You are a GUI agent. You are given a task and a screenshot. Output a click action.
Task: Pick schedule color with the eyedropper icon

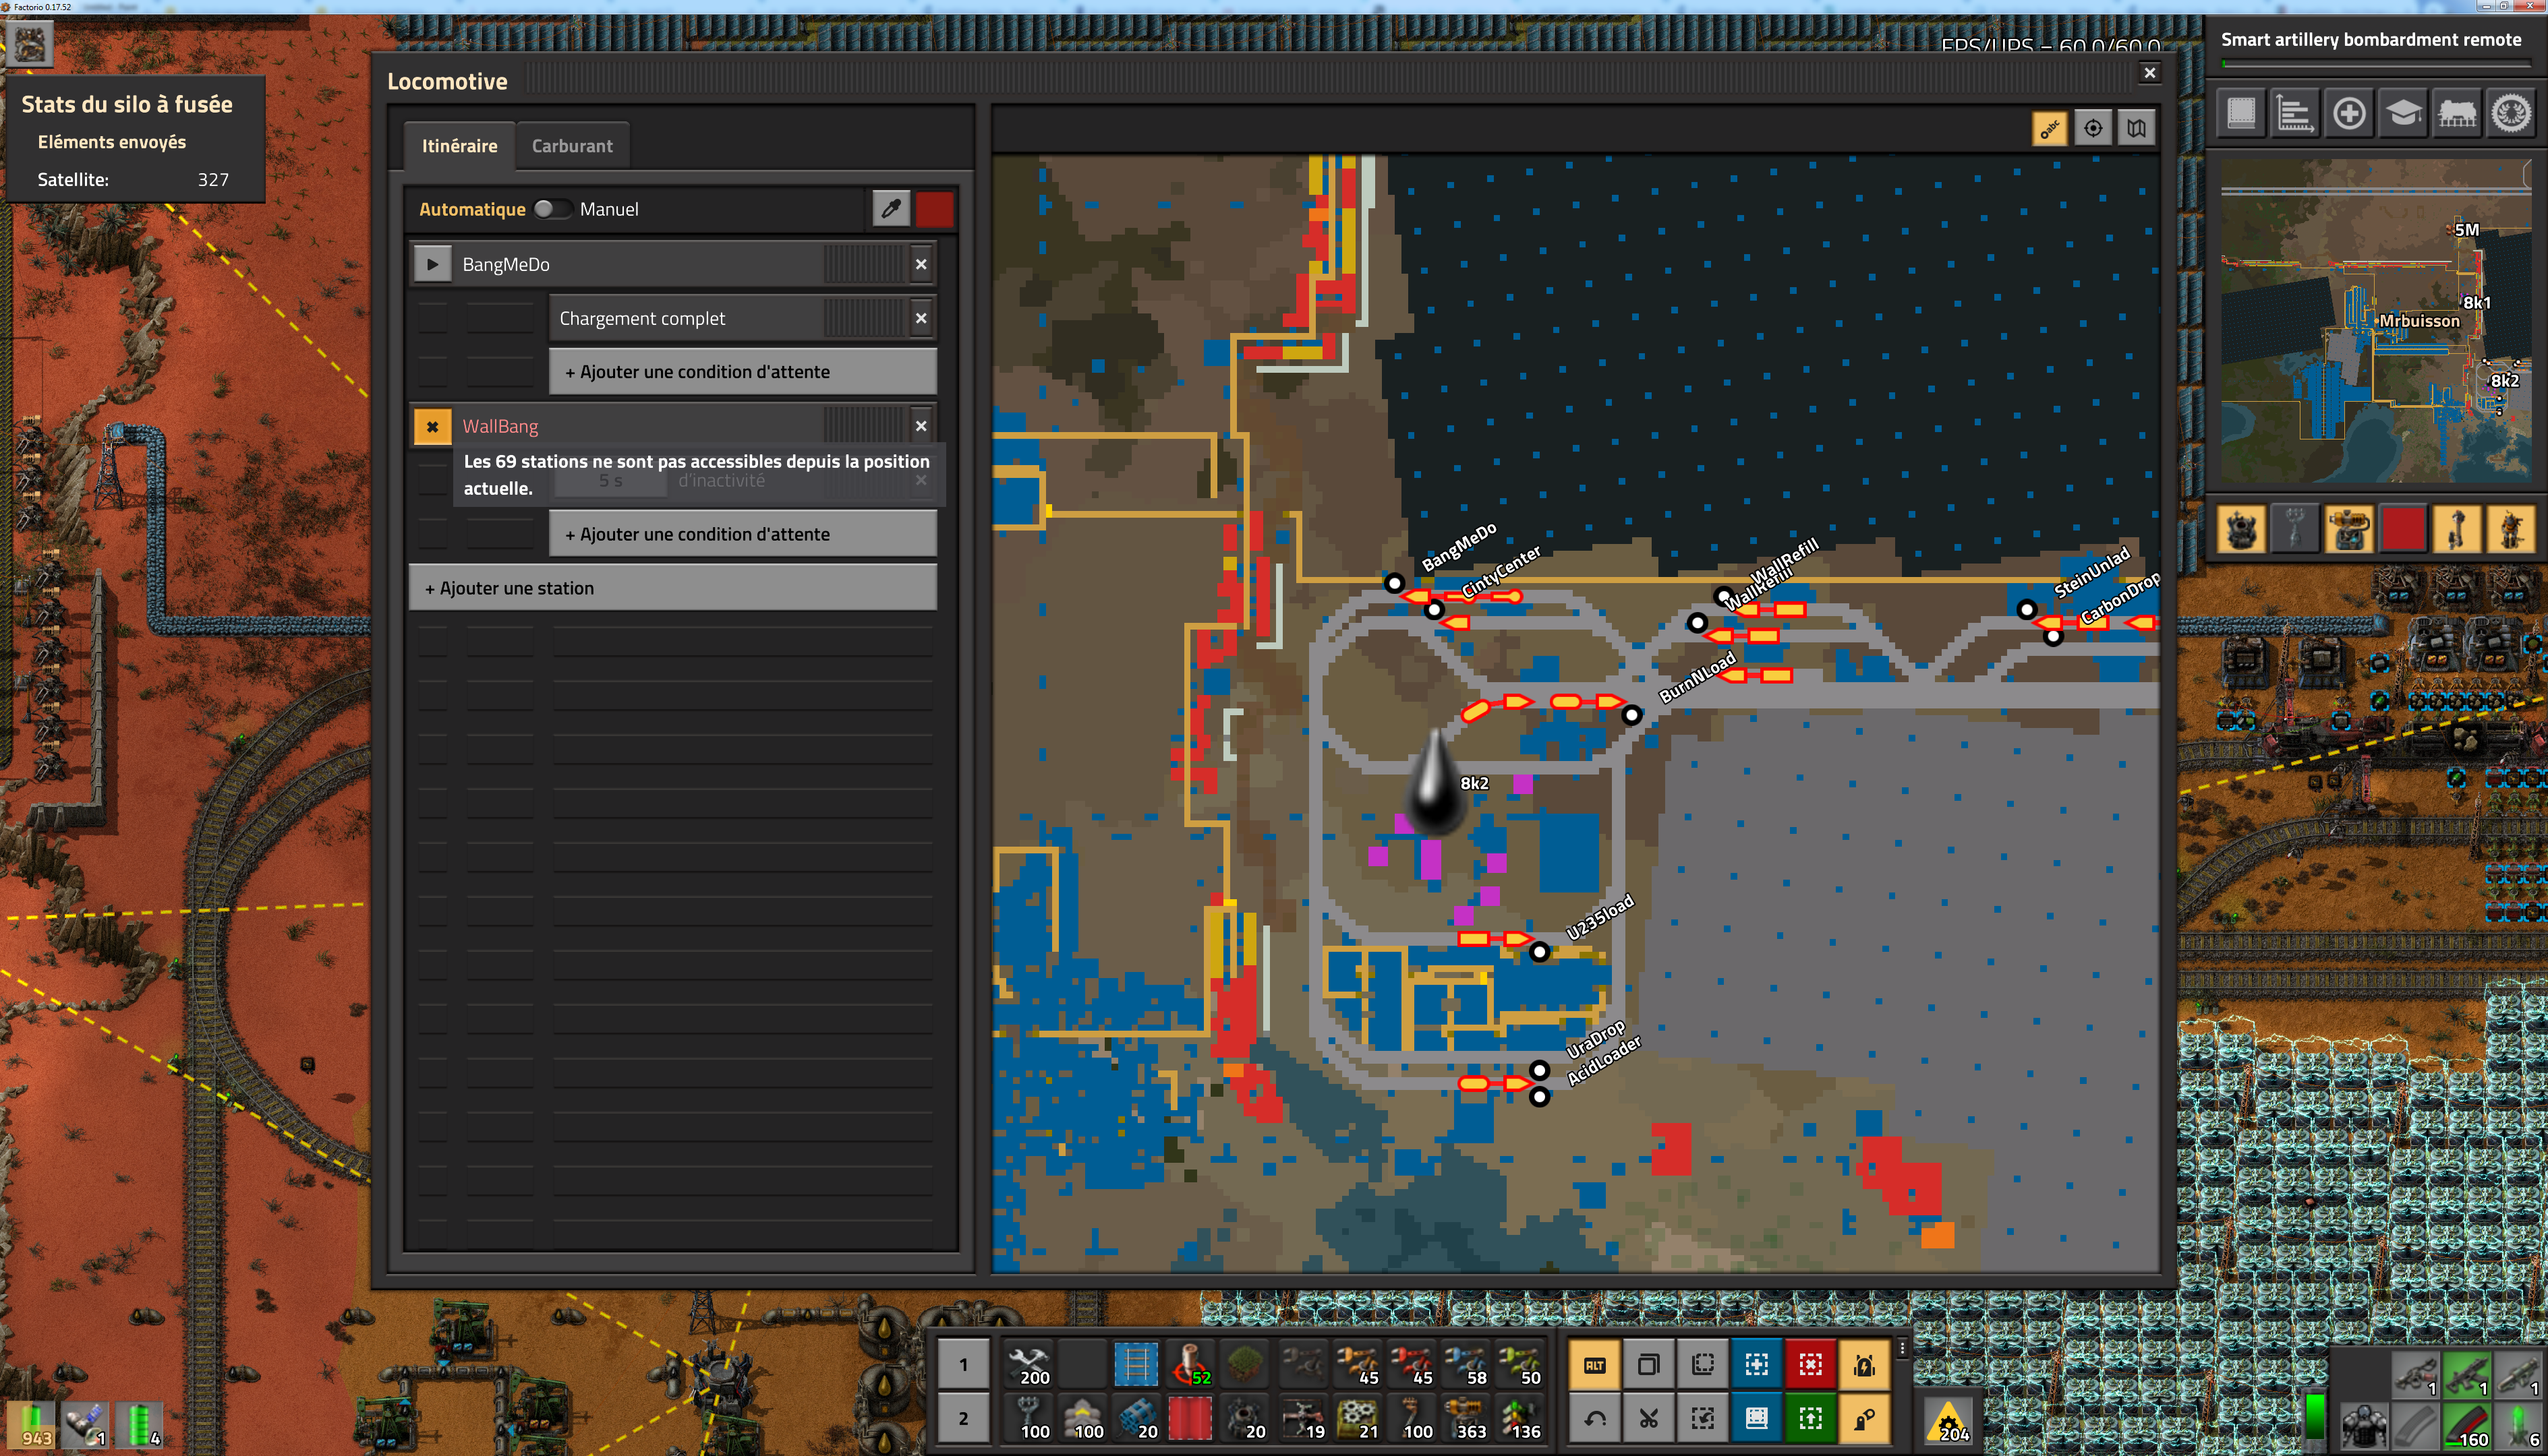[x=892, y=209]
